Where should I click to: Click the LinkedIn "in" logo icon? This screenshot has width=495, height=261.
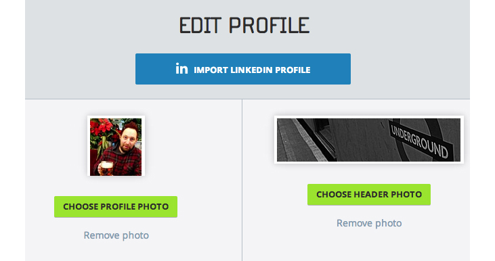point(181,69)
